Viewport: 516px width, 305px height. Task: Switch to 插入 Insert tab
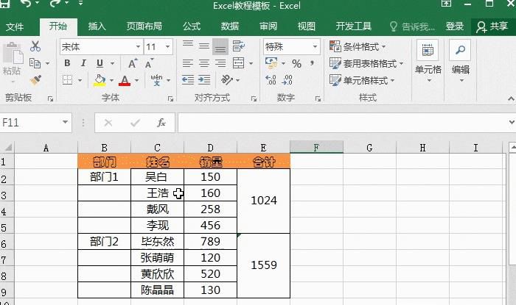pyautogui.click(x=97, y=26)
